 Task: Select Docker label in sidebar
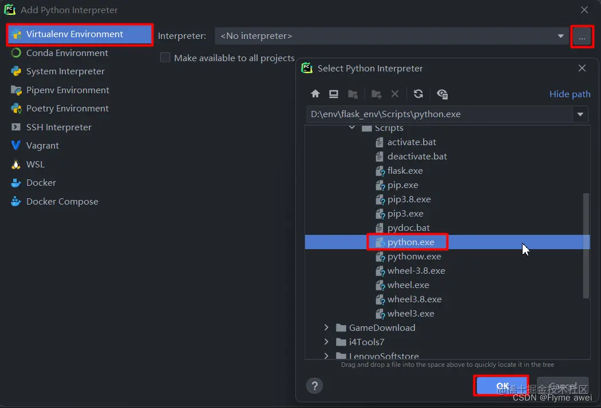tap(41, 182)
